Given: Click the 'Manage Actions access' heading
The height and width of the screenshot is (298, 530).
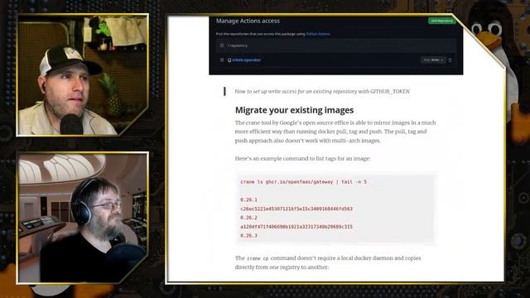Looking at the screenshot, I should [x=248, y=21].
